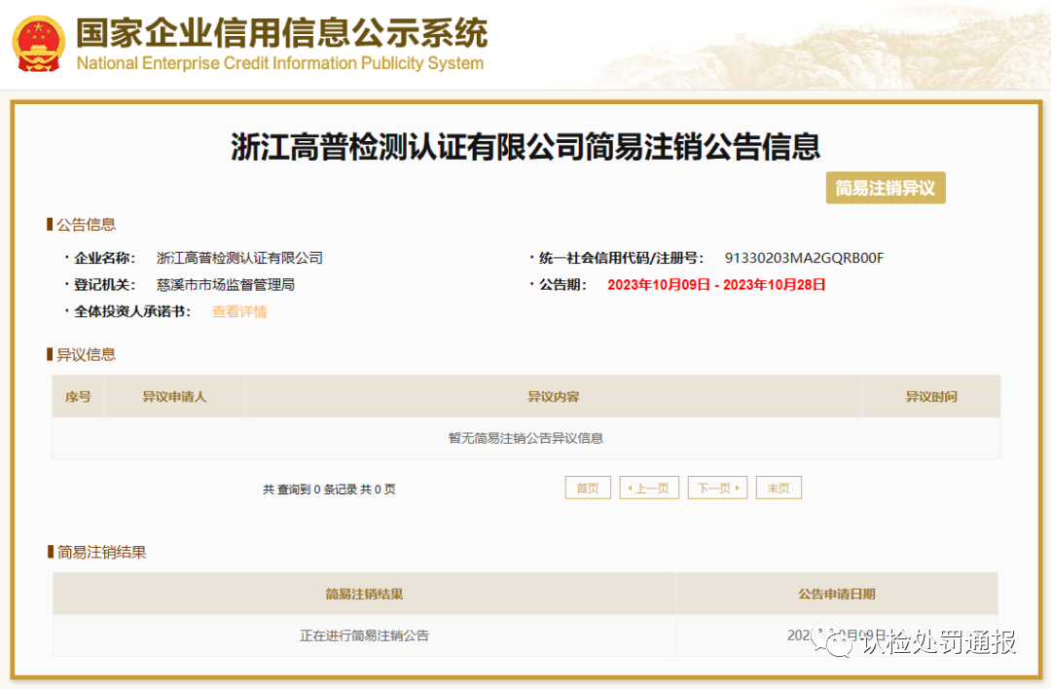Click the 公告信息 section heading
1051x689 pixels.
(86, 225)
